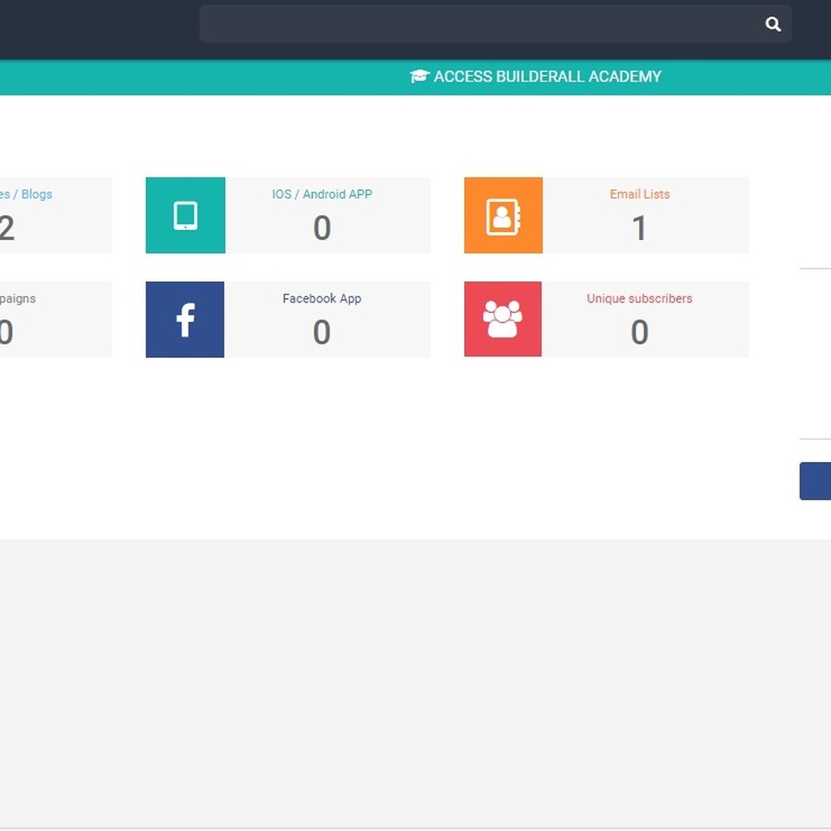831x831 pixels.
Task: Open the Unique subscribers label
Action: tap(639, 298)
